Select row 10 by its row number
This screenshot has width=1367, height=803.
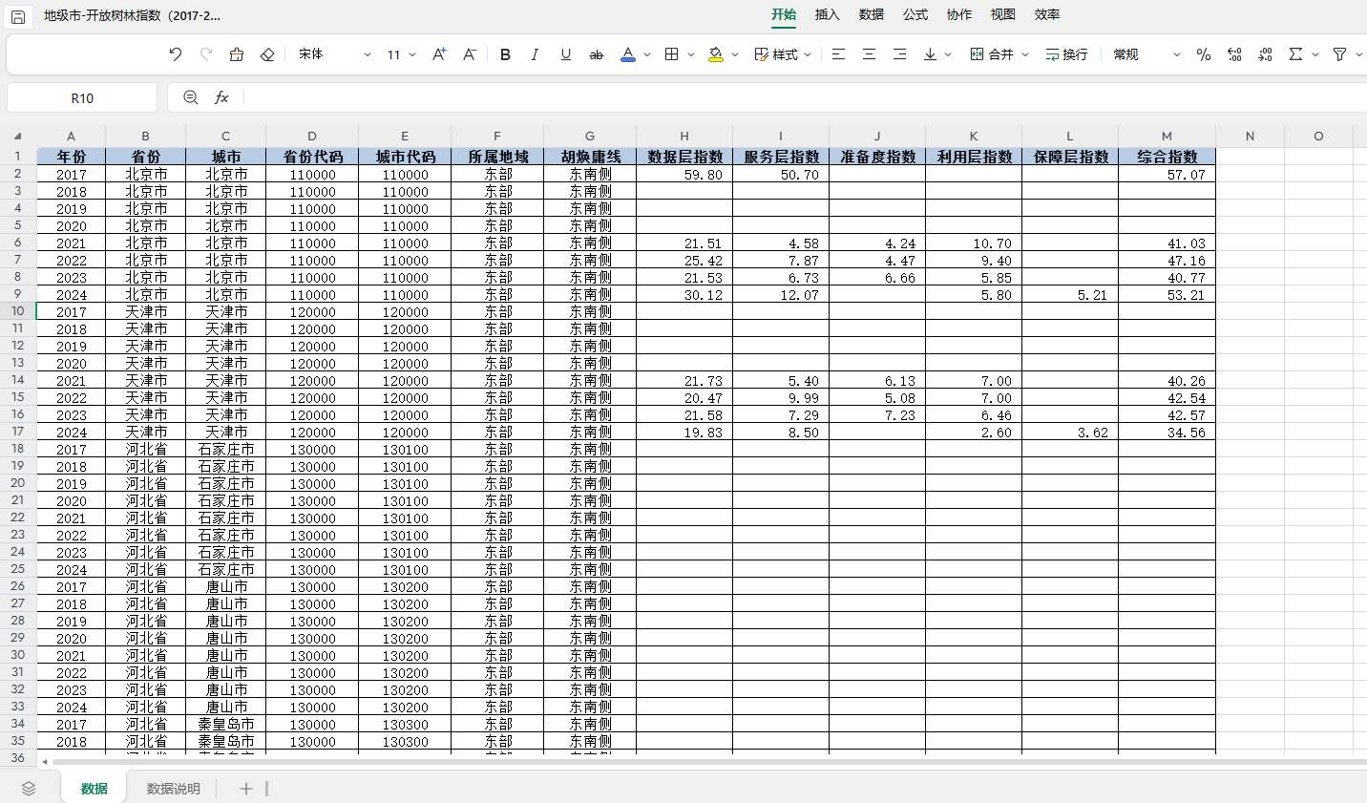point(17,311)
